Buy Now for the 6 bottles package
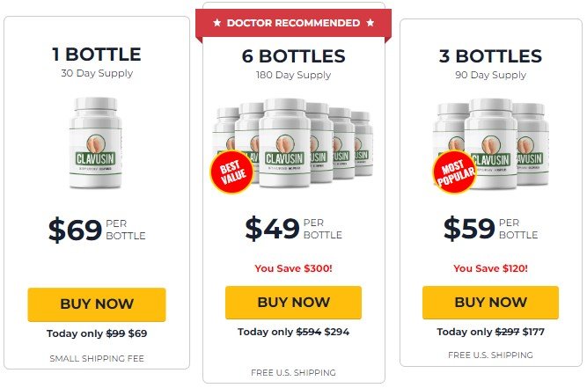This screenshot has height=388, width=587. coord(294,303)
